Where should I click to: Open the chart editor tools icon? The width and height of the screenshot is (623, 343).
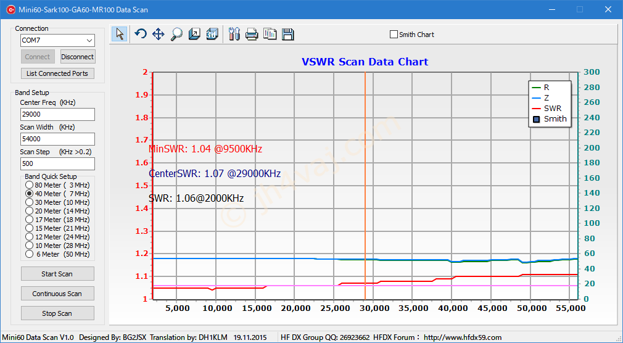tap(234, 34)
